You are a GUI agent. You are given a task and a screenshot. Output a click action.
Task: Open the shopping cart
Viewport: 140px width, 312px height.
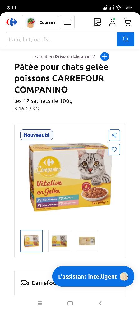point(127,22)
